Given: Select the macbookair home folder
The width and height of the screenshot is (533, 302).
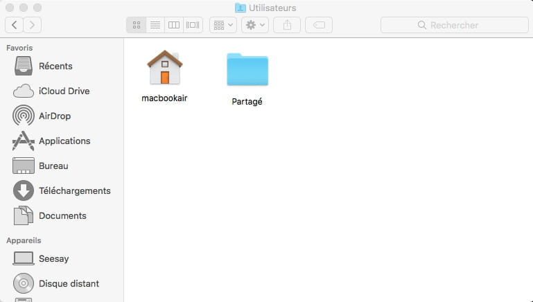Looking at the screenshot, I should click(165, 67).
